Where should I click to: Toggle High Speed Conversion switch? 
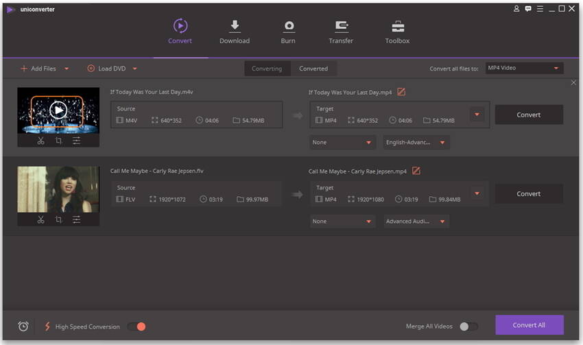pyautogui.click(x=136, y=326)
